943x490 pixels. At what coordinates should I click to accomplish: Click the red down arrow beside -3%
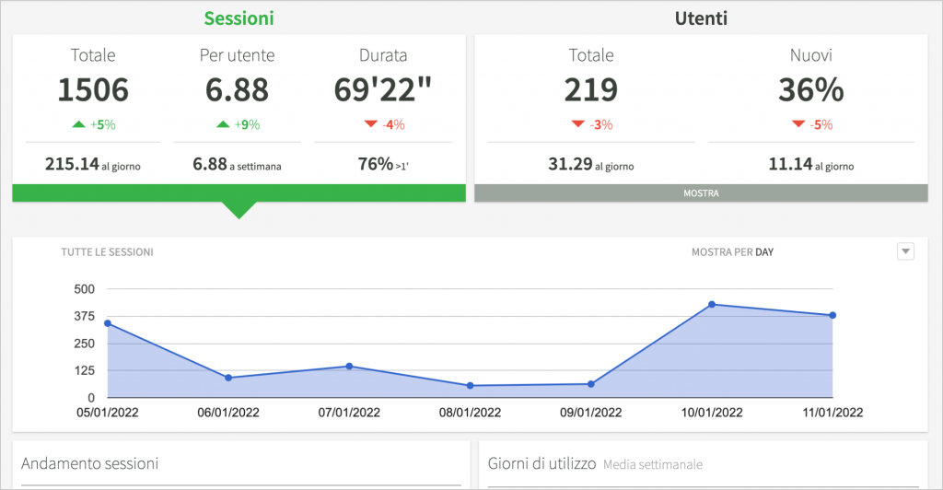(x=578, y=124)
